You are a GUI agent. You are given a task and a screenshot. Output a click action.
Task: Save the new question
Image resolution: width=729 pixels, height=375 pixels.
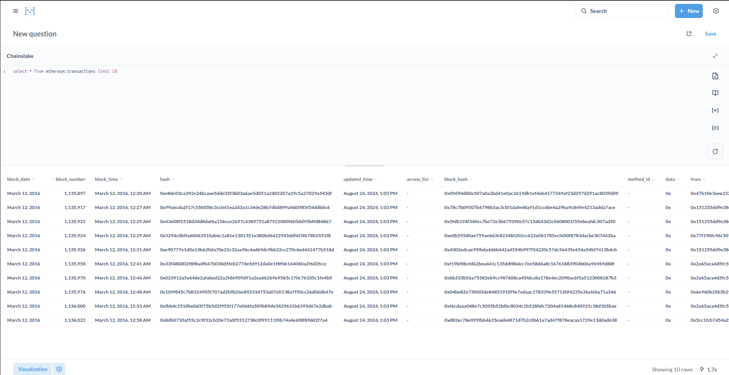tap(711, 34)
